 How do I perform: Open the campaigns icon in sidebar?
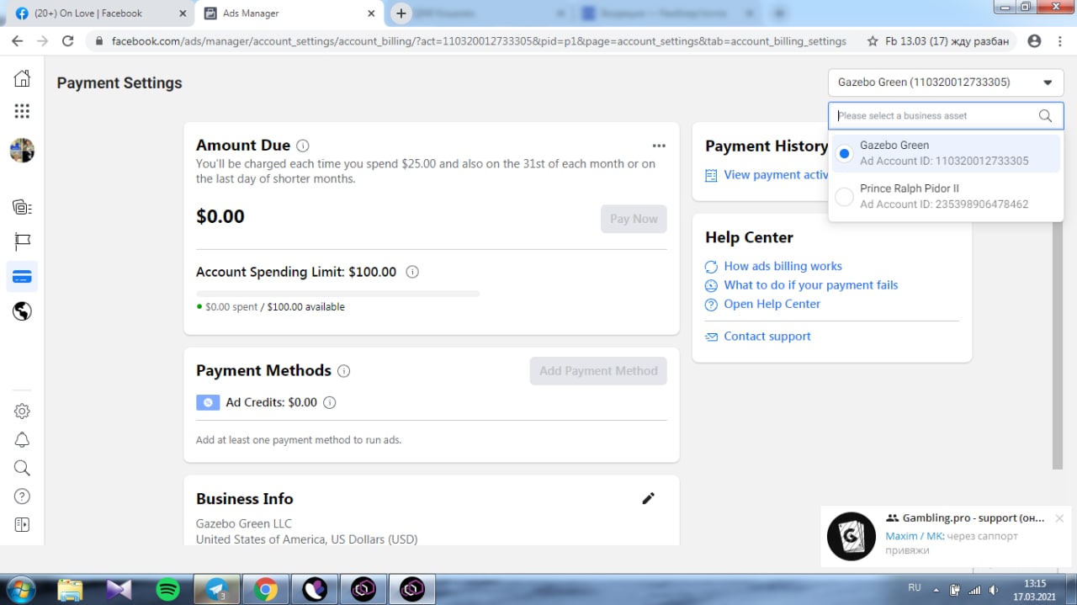[x=22, y=207]
